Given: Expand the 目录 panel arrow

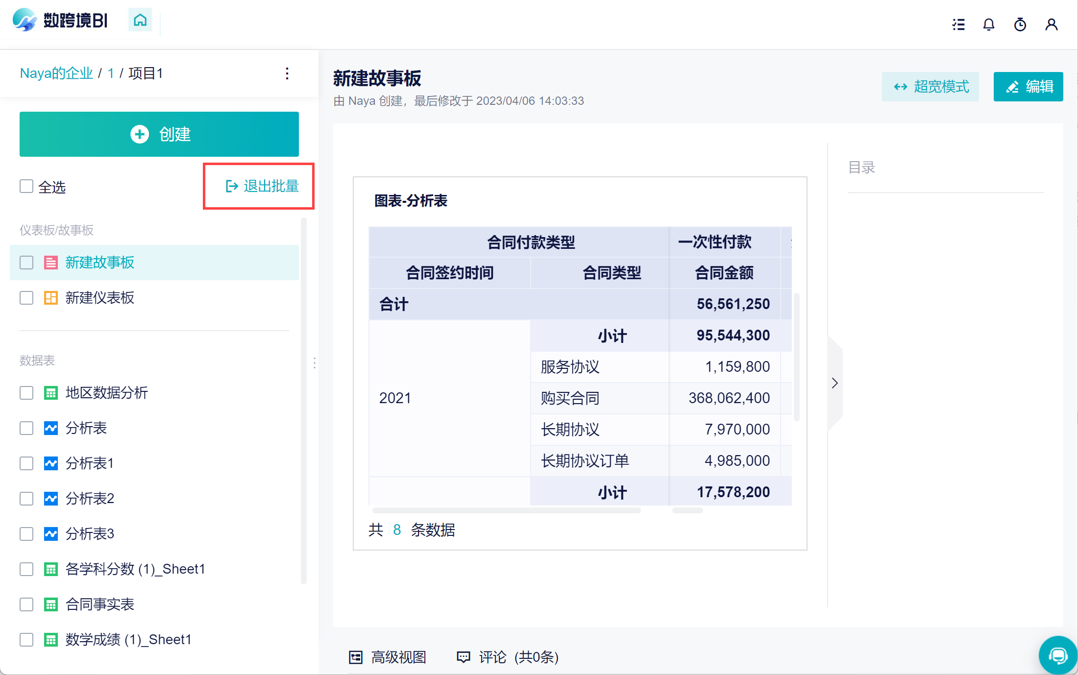Looking at the screenshot, I should coord(834,383).
